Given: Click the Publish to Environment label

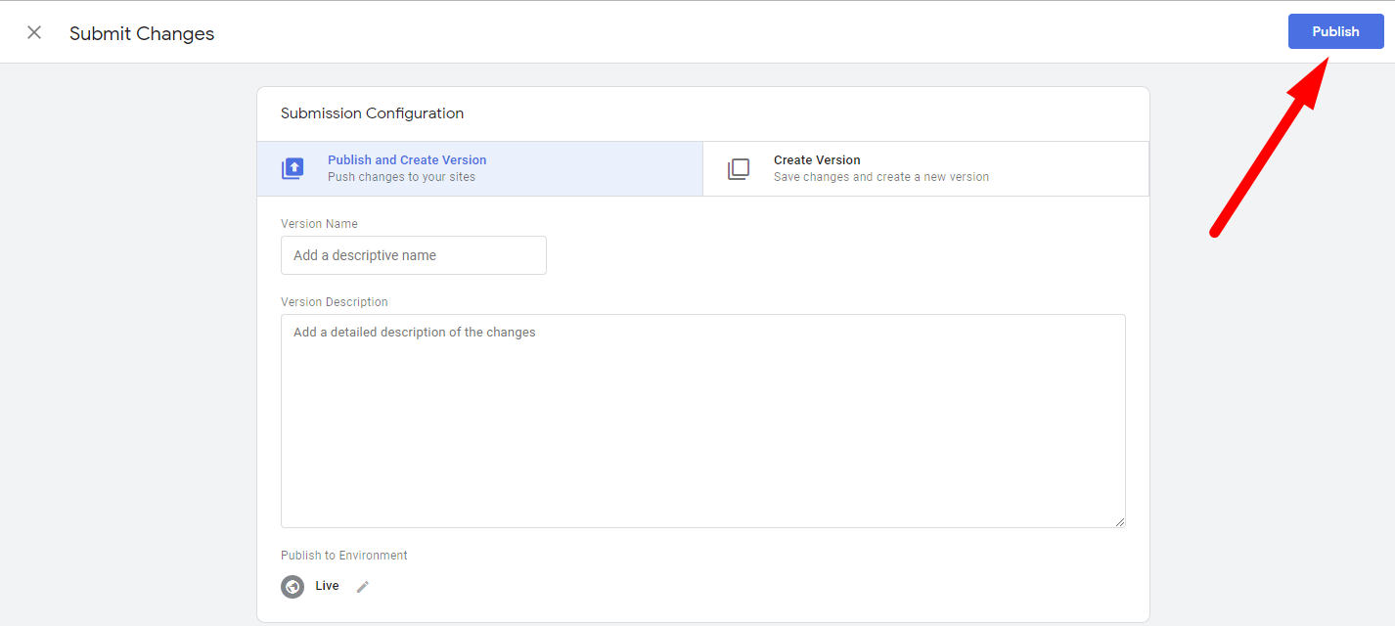Looking at the screenshot, I should tap(343, 556).
